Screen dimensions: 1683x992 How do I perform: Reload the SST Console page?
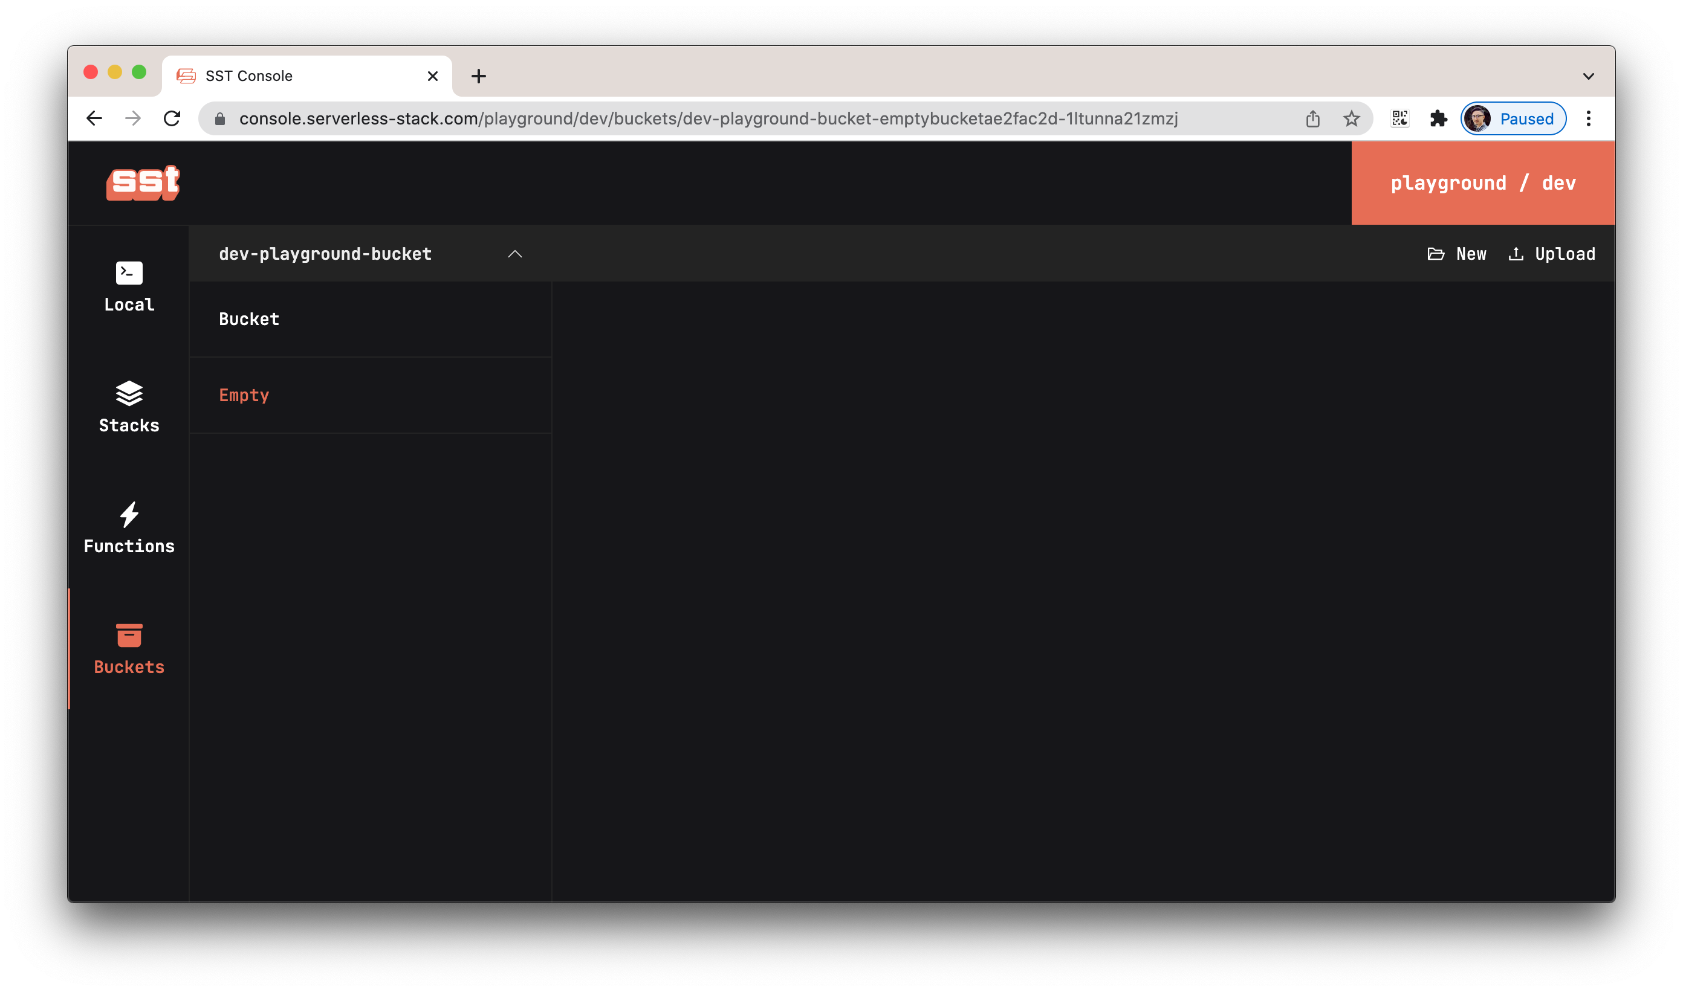172,118
